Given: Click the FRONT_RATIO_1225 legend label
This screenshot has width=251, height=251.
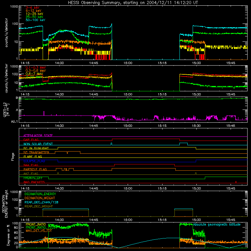Looking at the screenshot, I should pos(41,227).
